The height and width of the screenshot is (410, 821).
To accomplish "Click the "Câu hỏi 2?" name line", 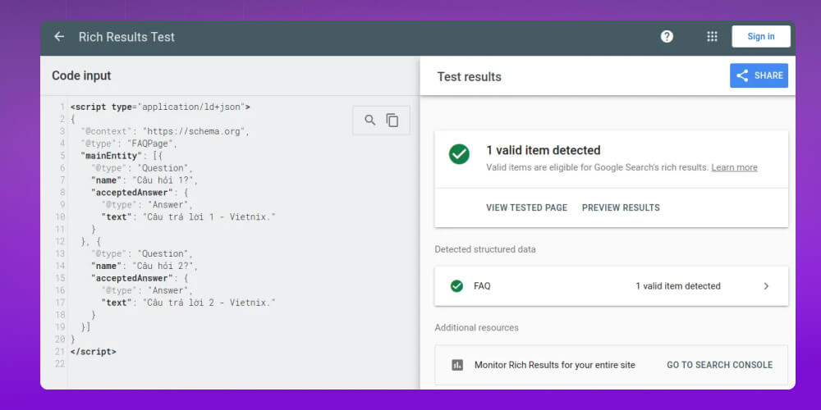I will click(144, 266).
